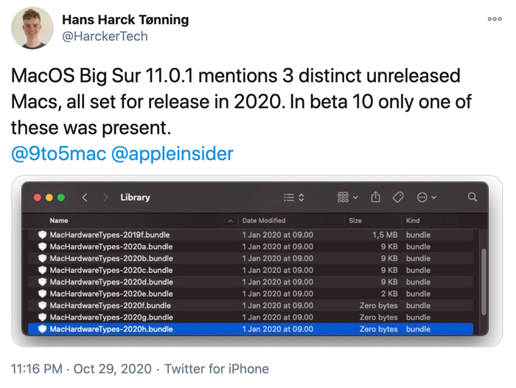The image size is (516, 388).
Task: Click the Share icon in Finder toolbar
Action: tap(376, 198)
